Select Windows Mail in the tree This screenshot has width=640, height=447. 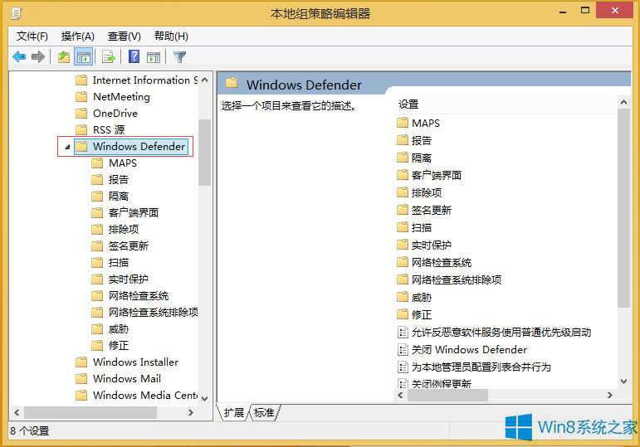126,378
